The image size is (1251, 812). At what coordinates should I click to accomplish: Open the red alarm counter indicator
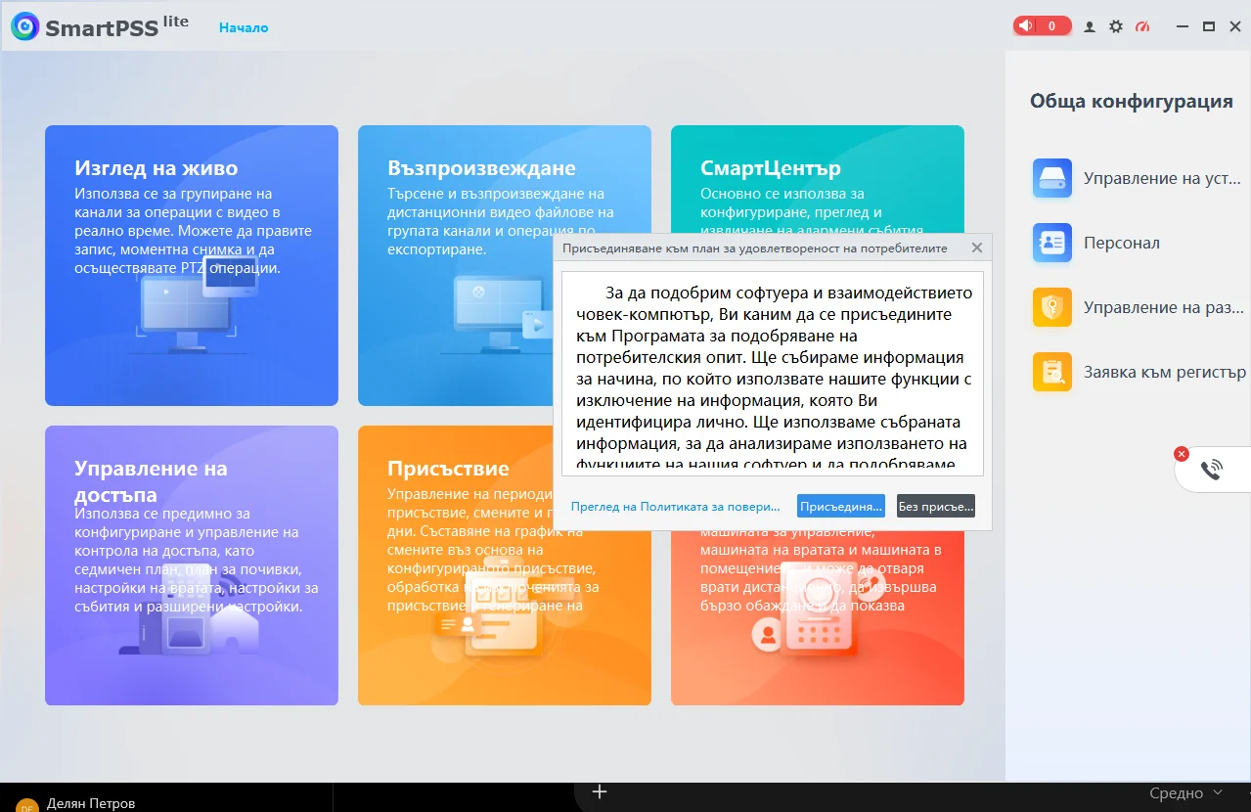1042,26
